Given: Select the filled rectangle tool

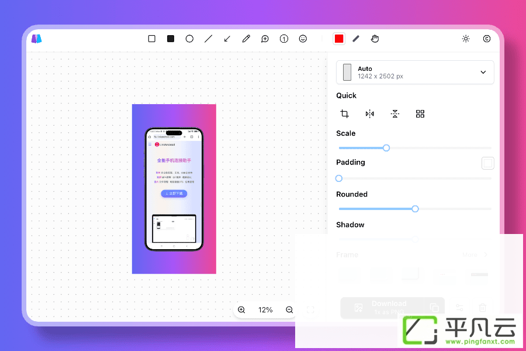Looking at the screenshot, I should [x=171, y=39].
